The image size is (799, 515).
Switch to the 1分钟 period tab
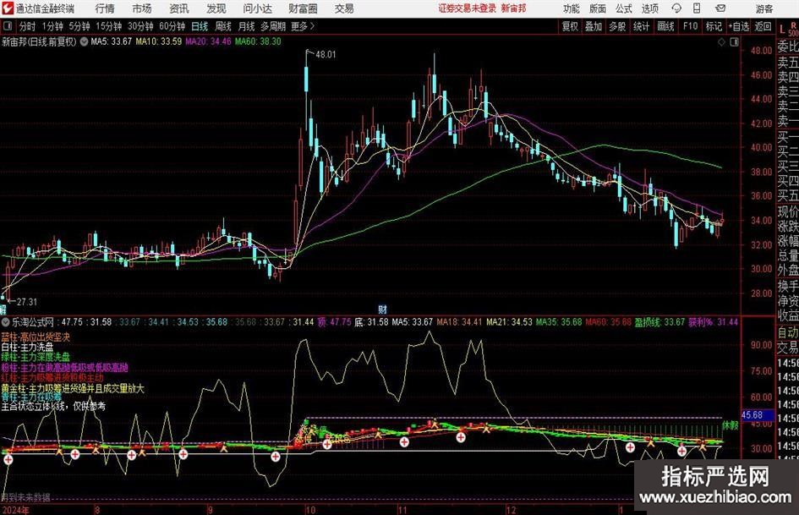tap(52, 26)
